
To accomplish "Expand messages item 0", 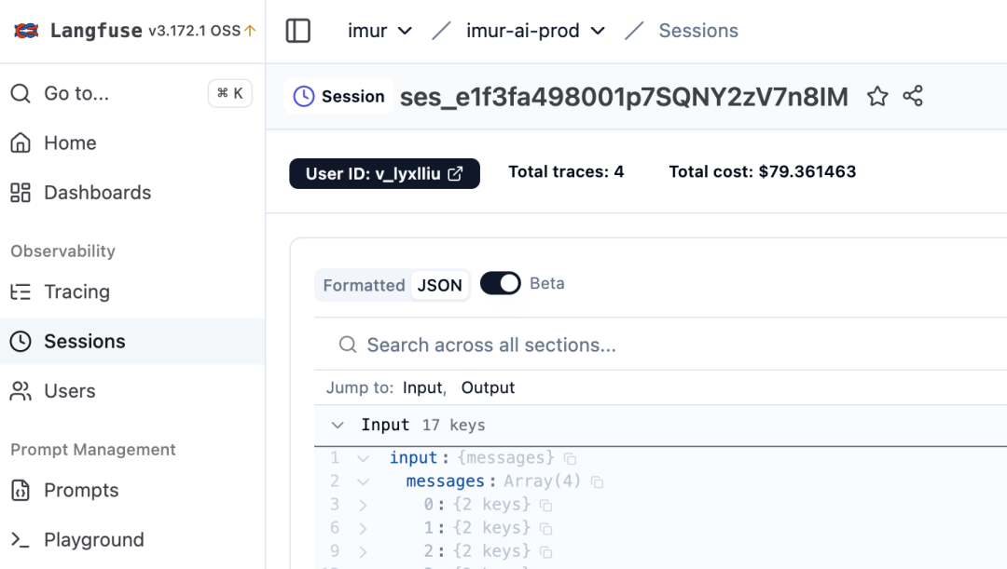I will click(x=363, y=506).
